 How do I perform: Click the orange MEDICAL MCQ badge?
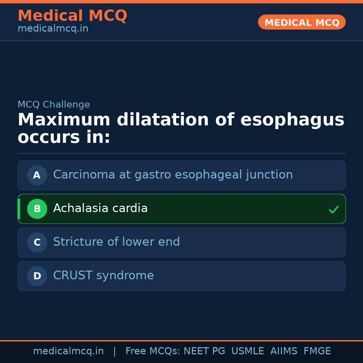(x=301, y=22)
